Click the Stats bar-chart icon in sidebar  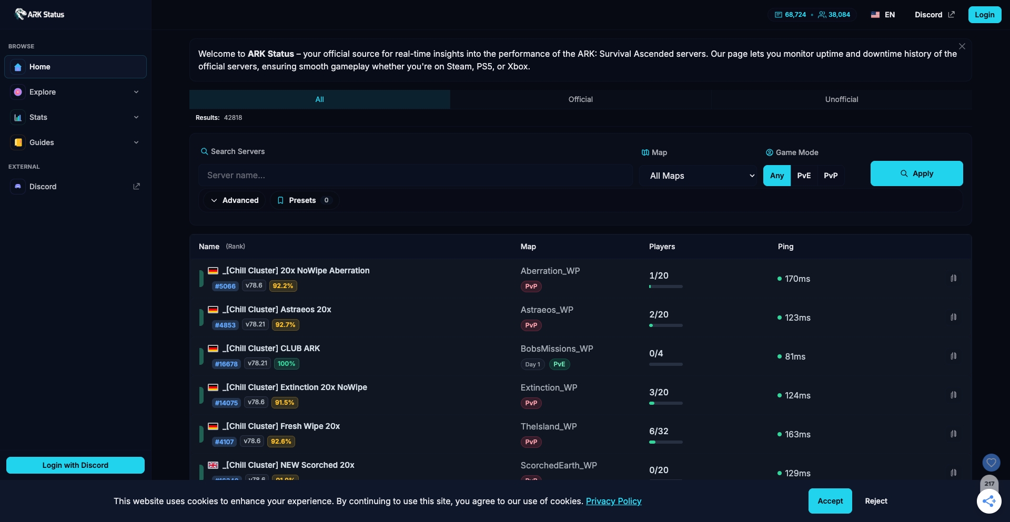[18, 117]
